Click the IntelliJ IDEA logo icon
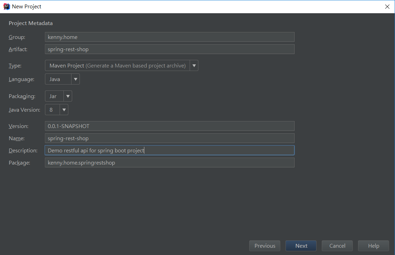The image size is (395, 255). pos(6,6)
